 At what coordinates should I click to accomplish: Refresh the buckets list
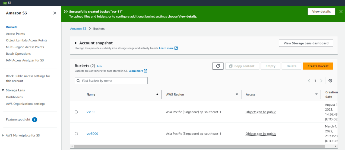218,66
